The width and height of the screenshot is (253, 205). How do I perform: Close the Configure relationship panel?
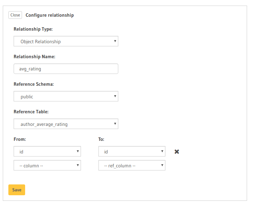click(15, 15)
